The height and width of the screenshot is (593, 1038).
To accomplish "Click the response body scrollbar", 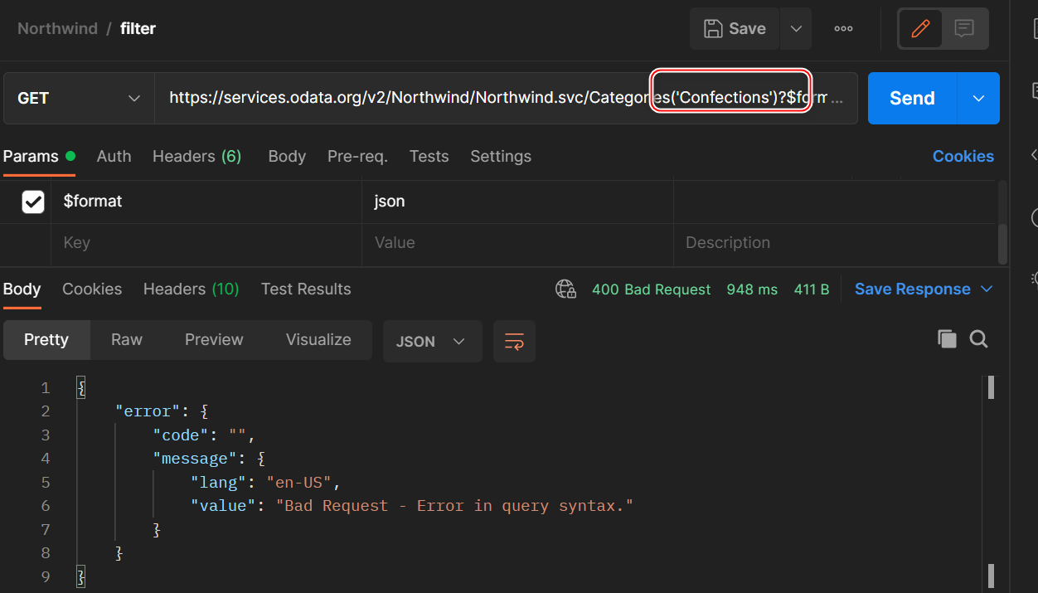I will pyautogui.click(x=992, y=387).
